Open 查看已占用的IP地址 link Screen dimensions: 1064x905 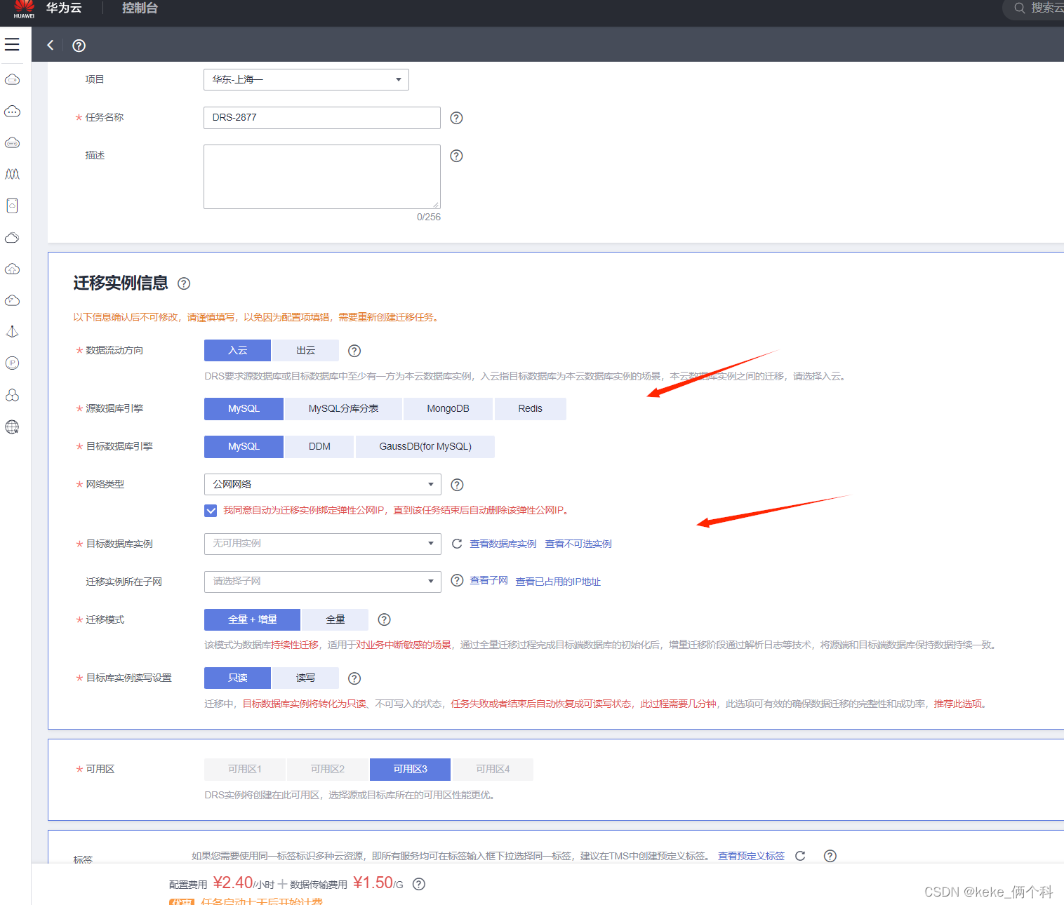pyautogui.click(x=558, y=582)
